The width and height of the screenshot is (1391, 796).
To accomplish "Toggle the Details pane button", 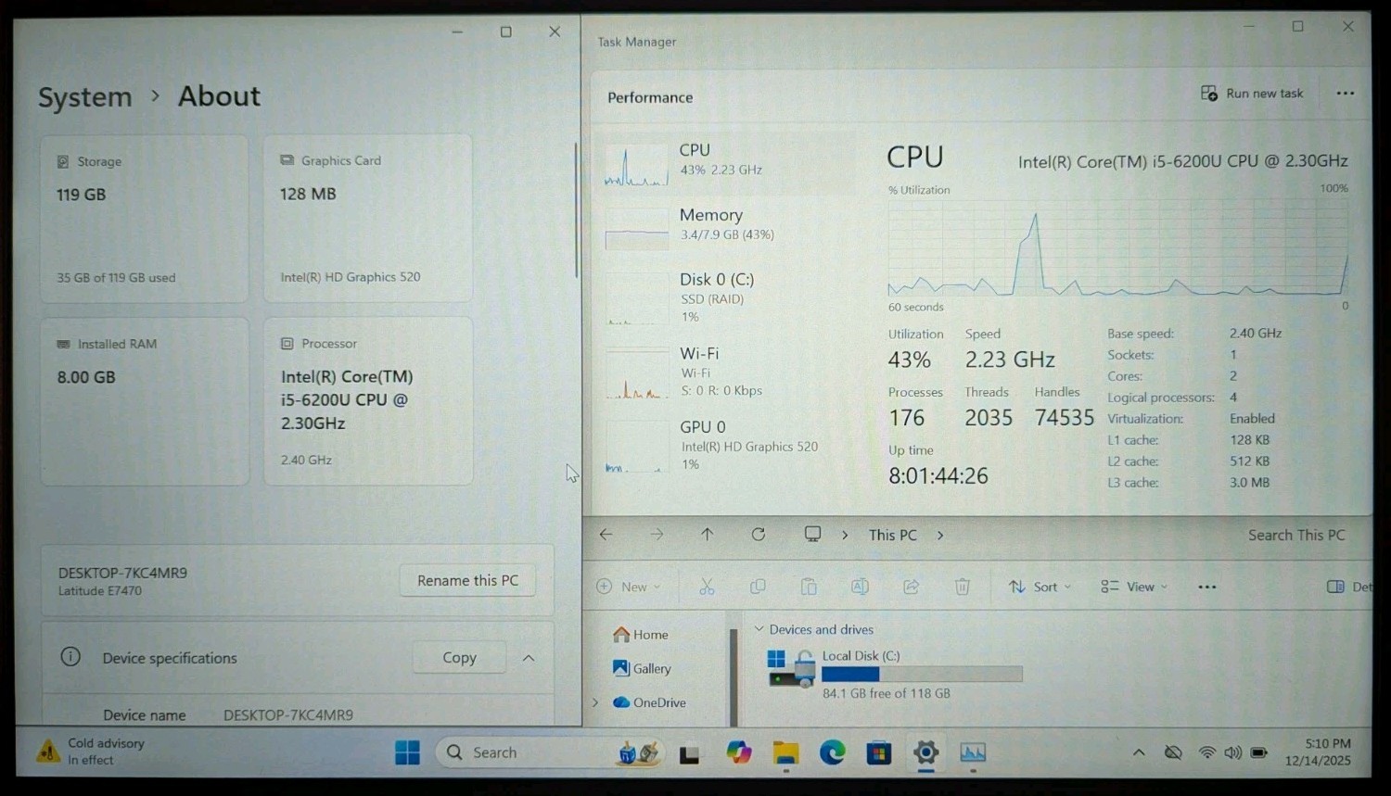I will (1348, 587).
